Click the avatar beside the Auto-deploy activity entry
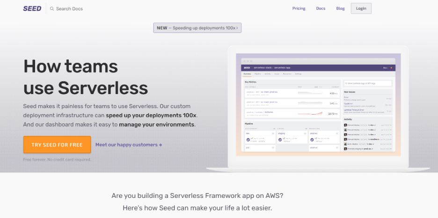Image resolution: width=438 pixels, height=218 pixels. 345,144
